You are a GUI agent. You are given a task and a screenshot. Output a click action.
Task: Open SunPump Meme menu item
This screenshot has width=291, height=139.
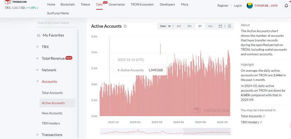[x=58, y=13]
